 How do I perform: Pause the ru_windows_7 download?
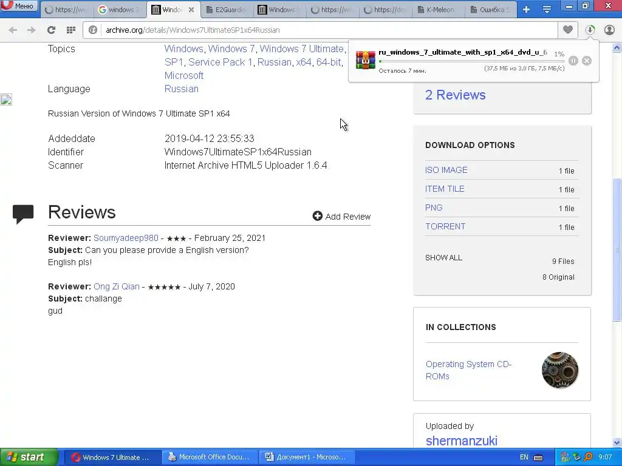[x=573, y=61]
